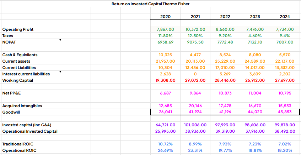This screenshot has height=155, width=301.
Task: Click the 11.80% tax rate cell
Action: (165, 36)
